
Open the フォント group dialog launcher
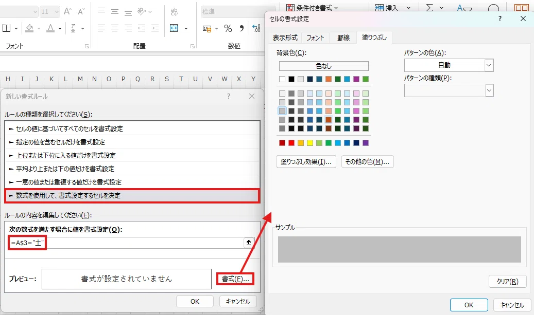[x=87, y=46]
